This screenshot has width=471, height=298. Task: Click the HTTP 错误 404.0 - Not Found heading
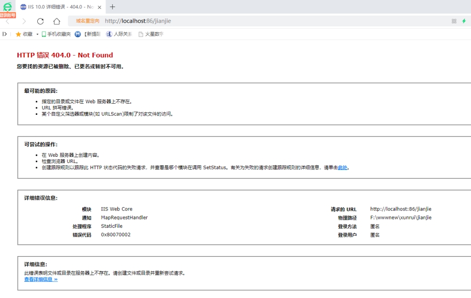[65, 55]
